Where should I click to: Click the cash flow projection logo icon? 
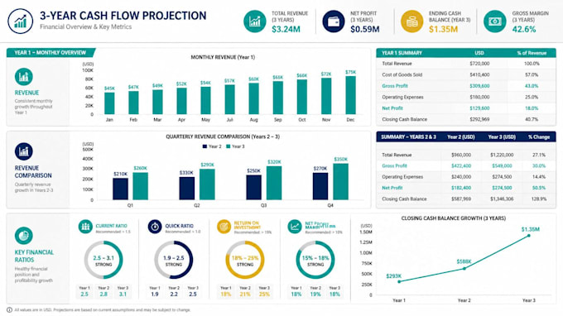click(x=20, y=22)
